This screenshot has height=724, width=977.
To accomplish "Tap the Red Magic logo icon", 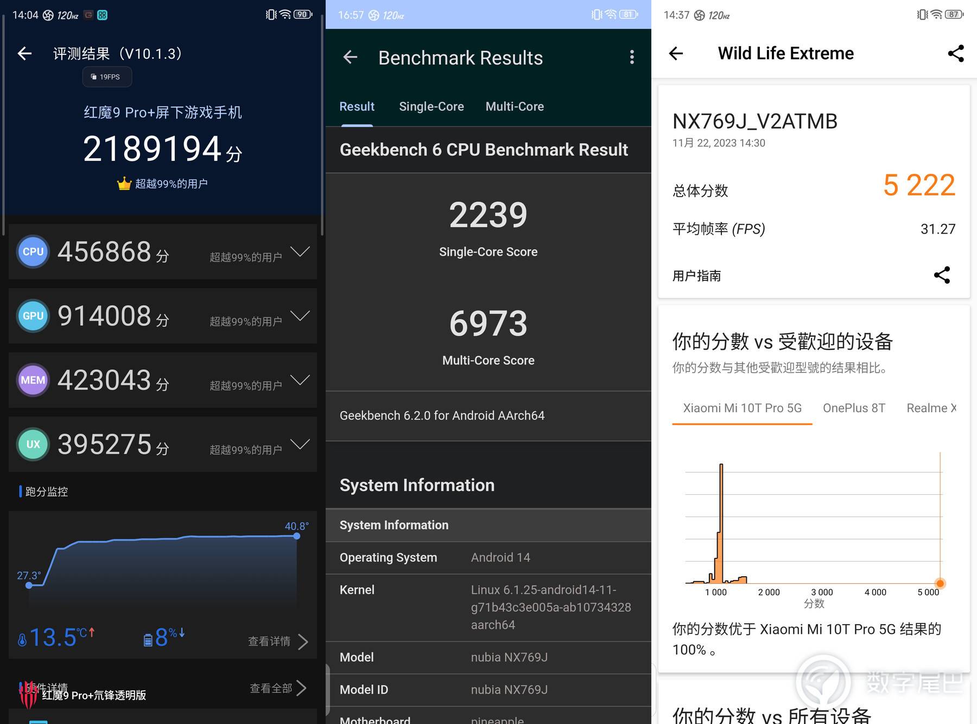I will [x=28, y=695].
